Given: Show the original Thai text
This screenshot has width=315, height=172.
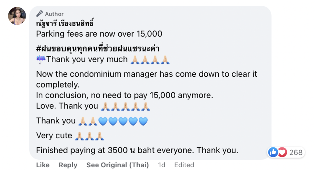Looking at the screenshot, I should click(117, 165).
